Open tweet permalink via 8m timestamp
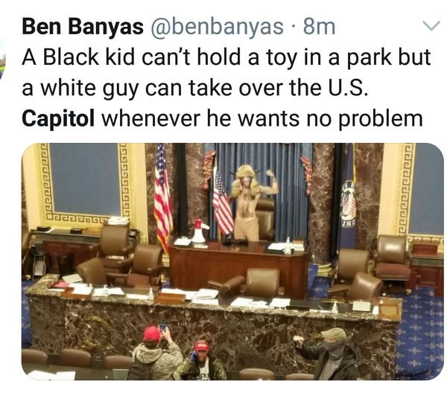The width and height of the screenshot is (447, 396). (x=320, y=27)
